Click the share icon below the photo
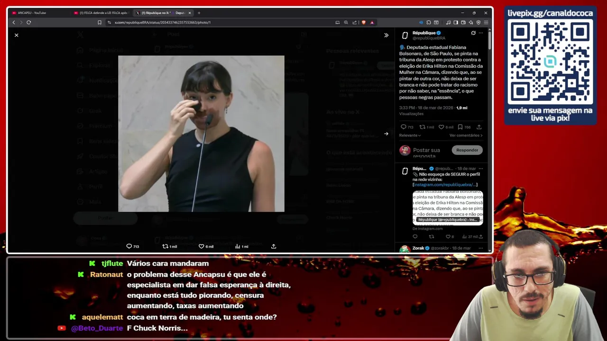Image resolution: width=607 pixels, height=341 pixels. (274, 246)
